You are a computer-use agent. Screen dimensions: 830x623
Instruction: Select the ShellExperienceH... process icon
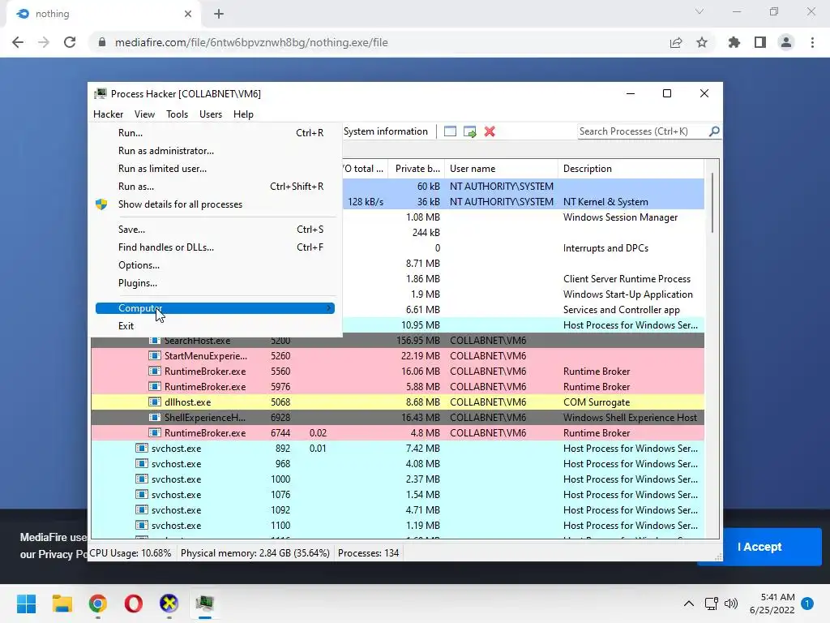tap(155, 418)
